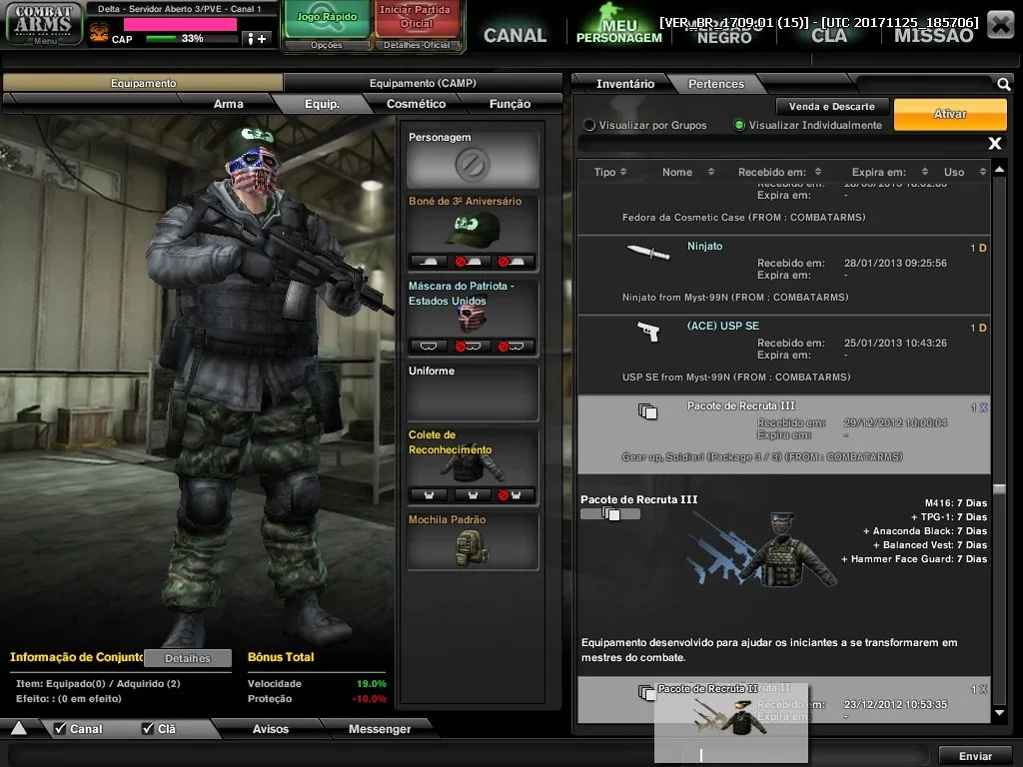This screenshot has width=1023, height=767.
Task: Open the Equip. sub-tab
Action: [x=322, y=104]
